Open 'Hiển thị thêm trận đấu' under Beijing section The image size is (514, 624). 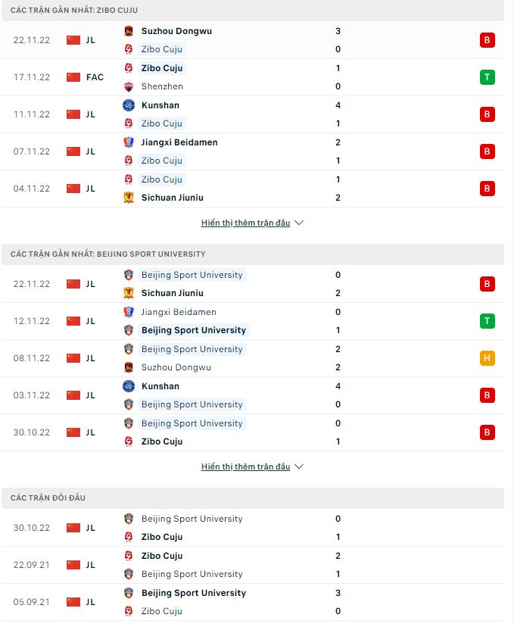tap(245, 467)
